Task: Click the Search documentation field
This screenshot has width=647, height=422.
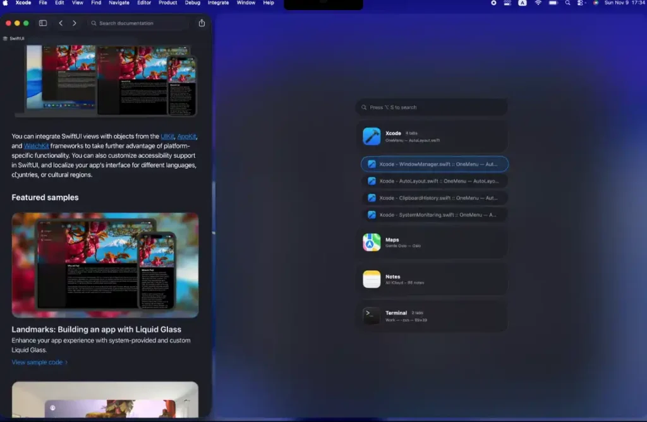Action: click(138, 23)
